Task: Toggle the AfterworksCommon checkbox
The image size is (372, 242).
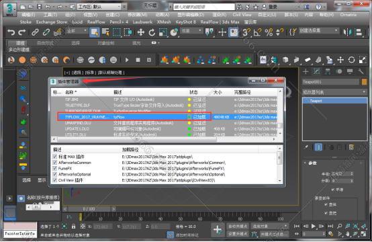Action: tap(55, 163)
